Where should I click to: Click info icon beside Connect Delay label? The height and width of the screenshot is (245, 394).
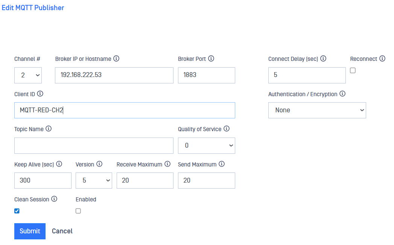tap(323, 59)
